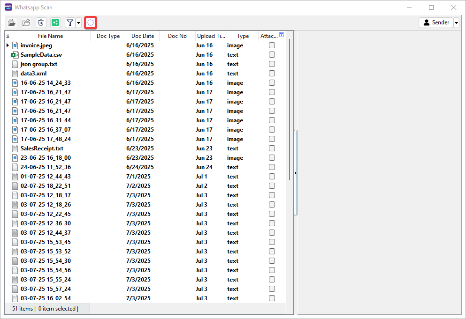Sort by the File Name column header
Viewport: 466px width, 319px height.
tap(50, 36)
